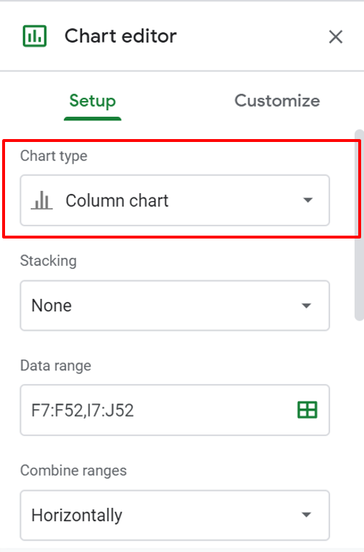
Task: Click the sidebar vertical scrollbar
Action: [359, 226]
